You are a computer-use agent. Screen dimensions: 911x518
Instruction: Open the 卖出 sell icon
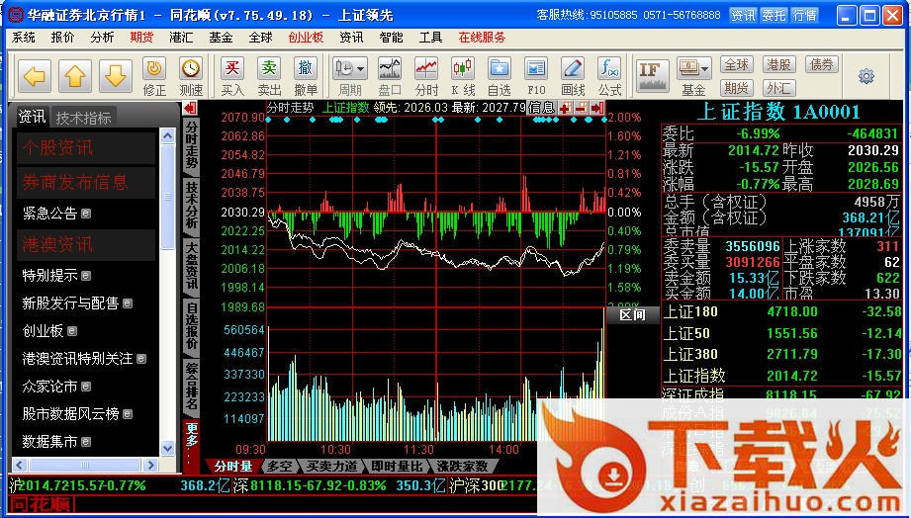point(269,77)
